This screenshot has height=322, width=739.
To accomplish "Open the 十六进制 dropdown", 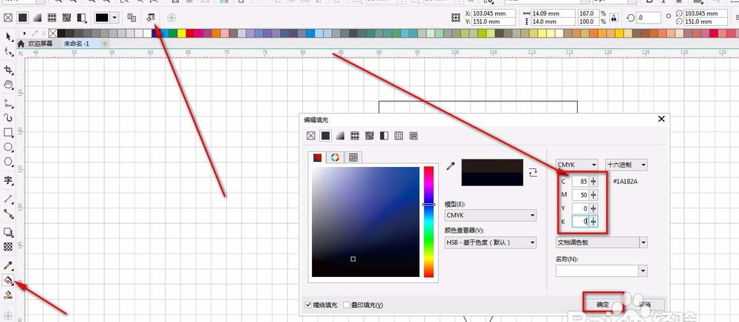I will (x=627, y=165).
